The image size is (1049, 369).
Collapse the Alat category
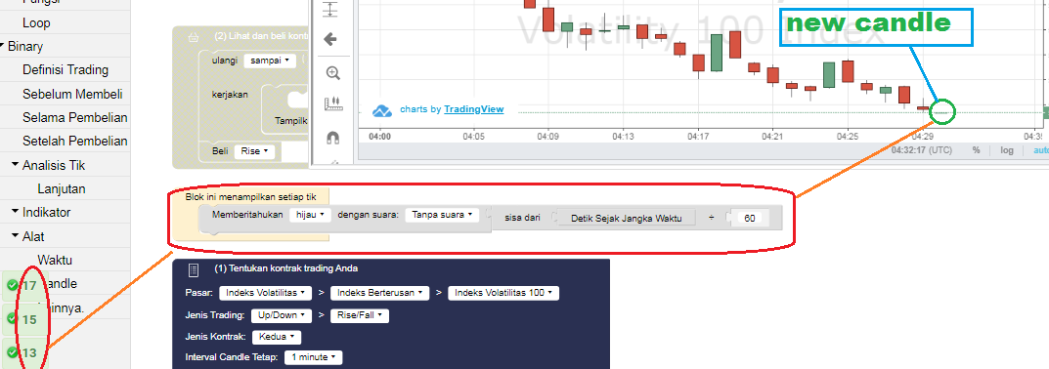click(15, 236)
